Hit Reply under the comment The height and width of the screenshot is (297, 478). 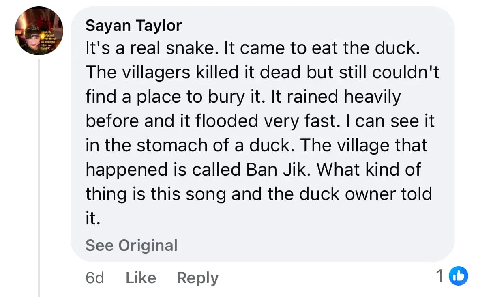(x=197, y=278)
